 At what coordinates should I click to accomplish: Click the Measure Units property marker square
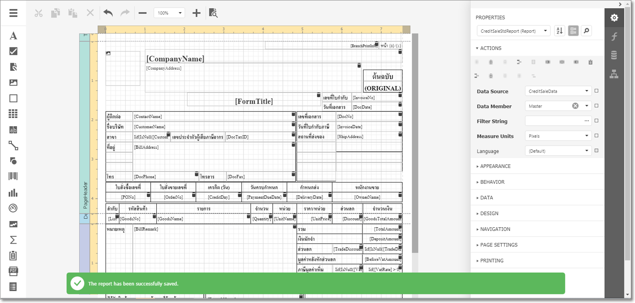[596, 136]
